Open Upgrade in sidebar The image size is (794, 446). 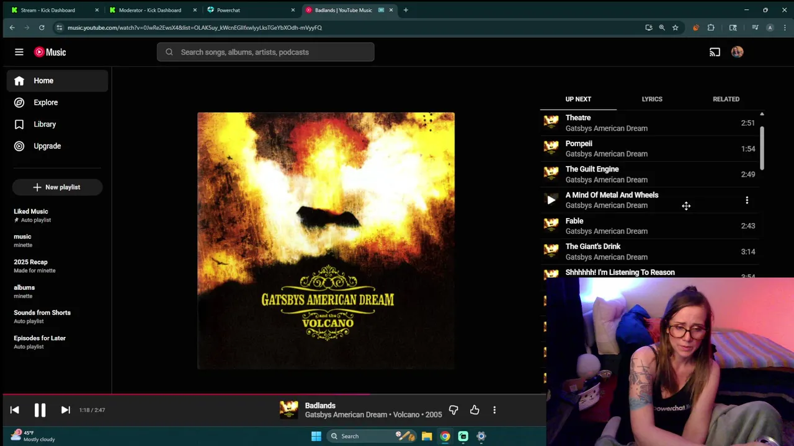[58, 146]
